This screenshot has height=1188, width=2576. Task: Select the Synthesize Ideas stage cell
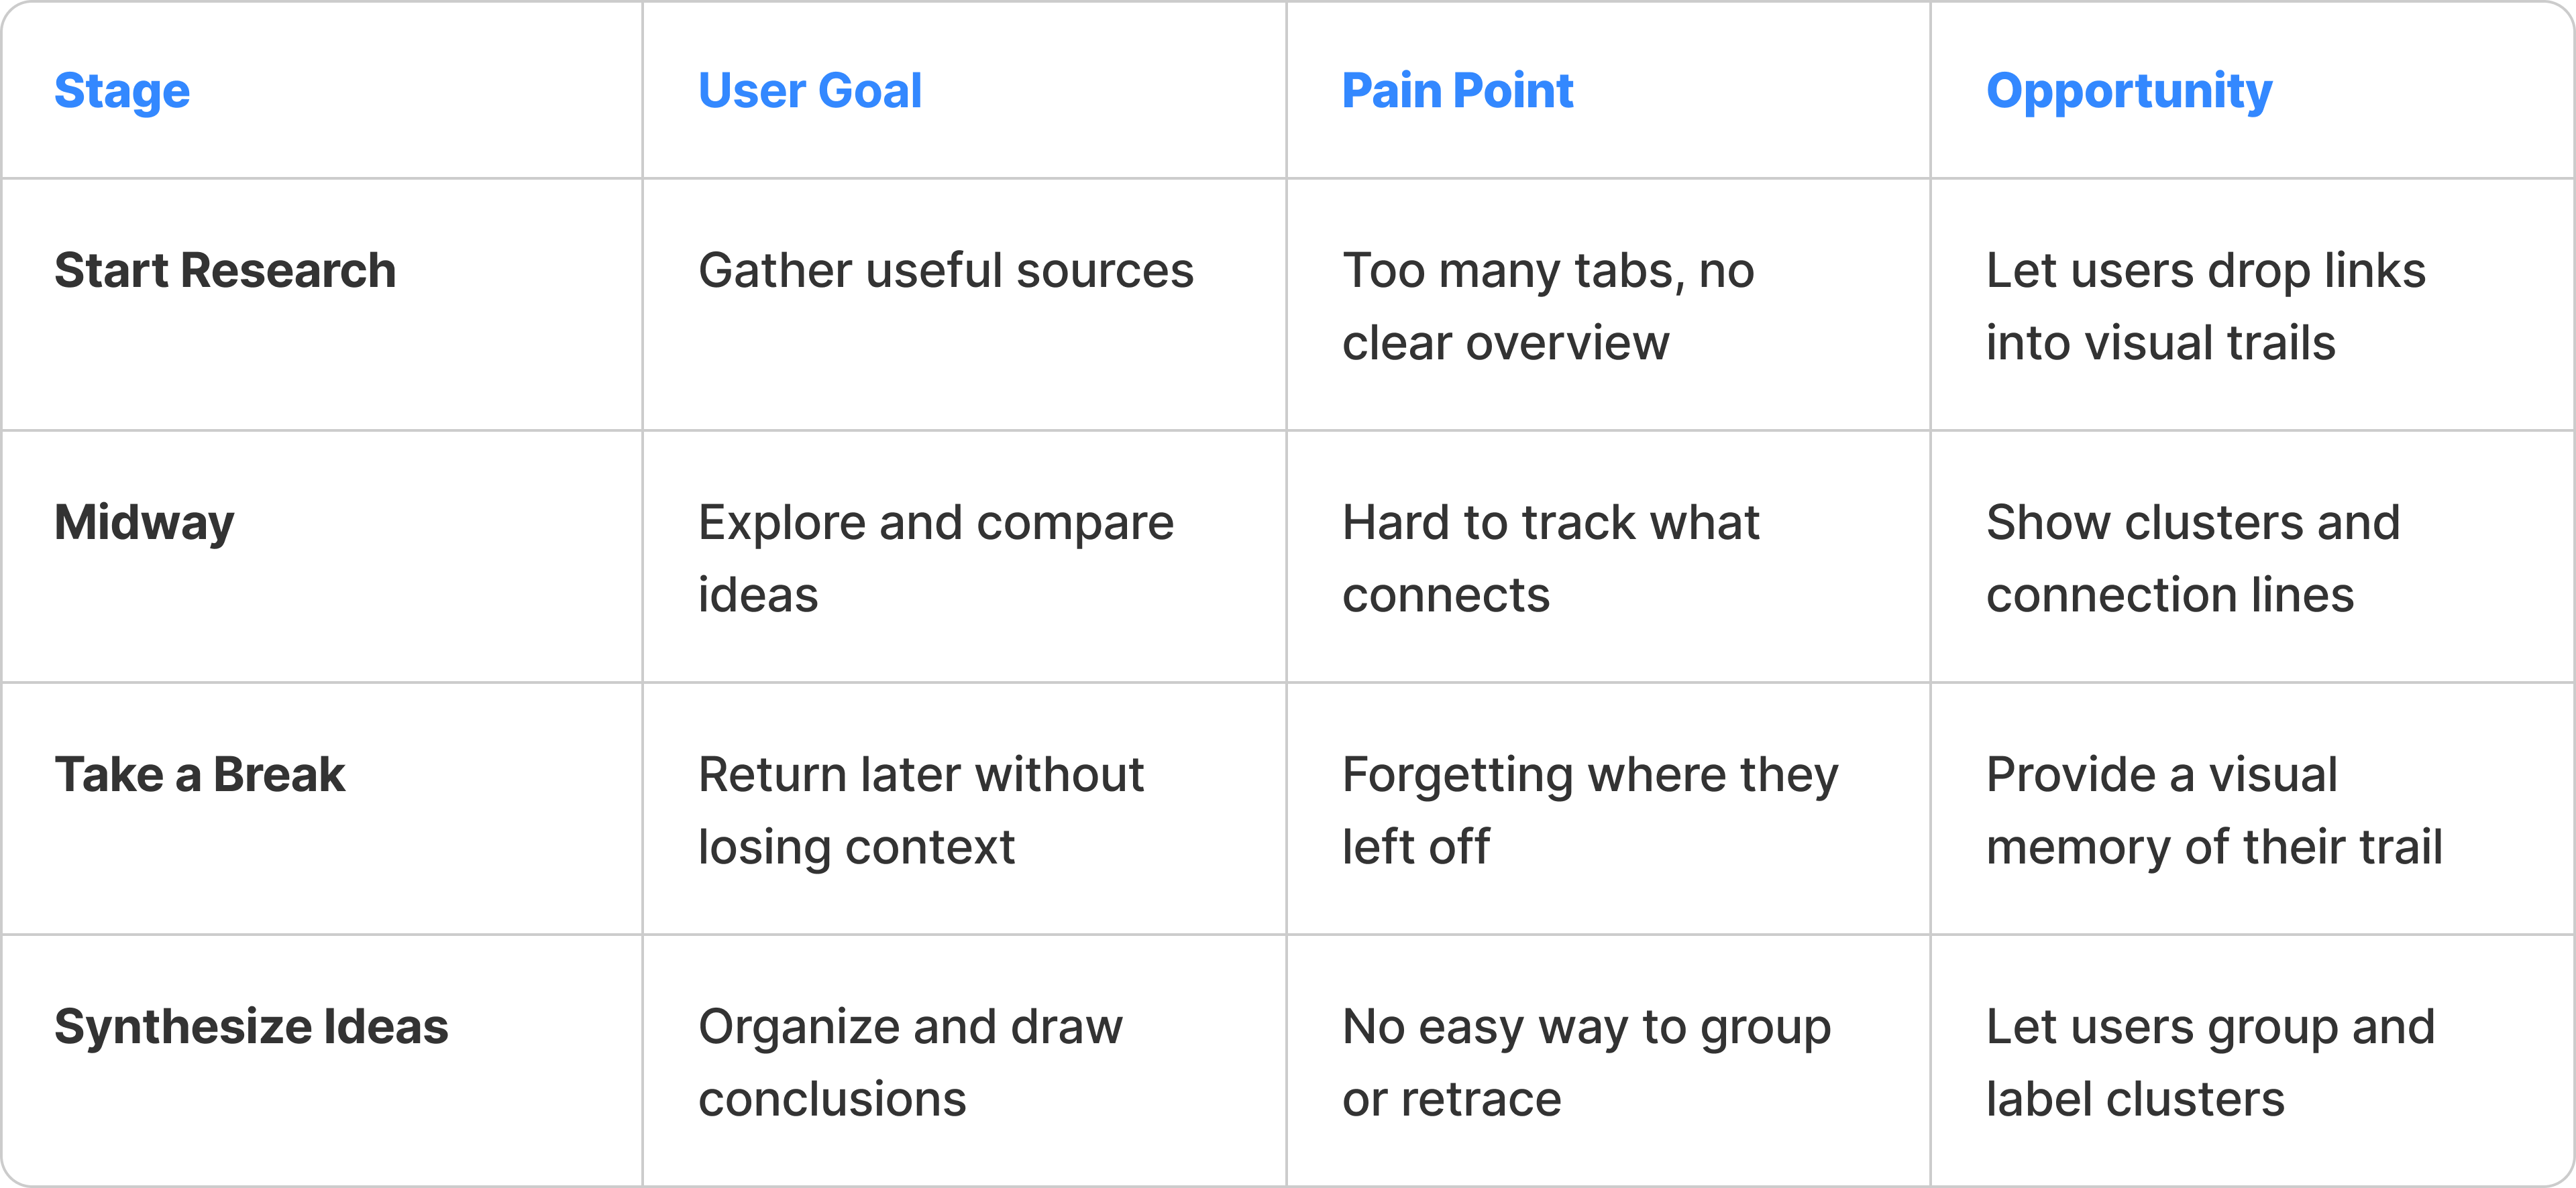(251, 1027)
